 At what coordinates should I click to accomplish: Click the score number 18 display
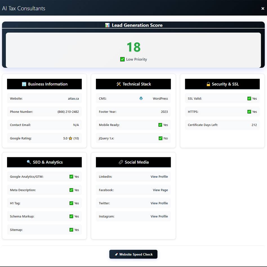click(x=133, y=47)
